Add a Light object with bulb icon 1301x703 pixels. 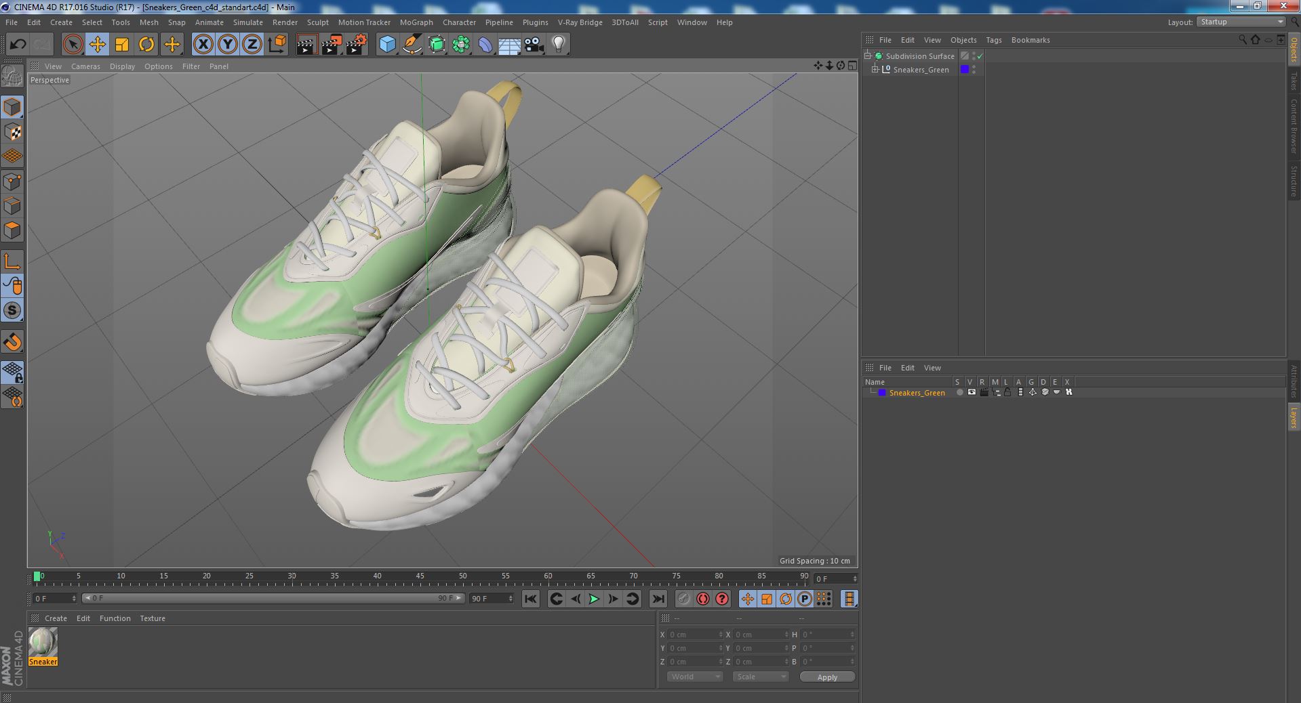point(559,45)
